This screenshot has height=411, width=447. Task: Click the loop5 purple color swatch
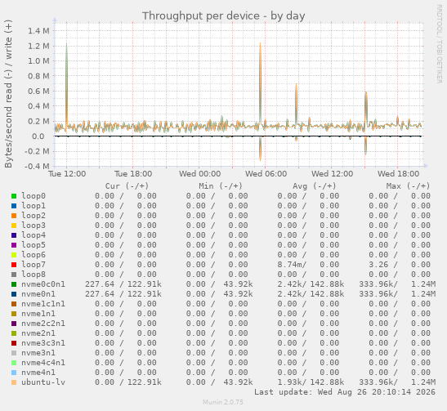(x=14, y=245)
